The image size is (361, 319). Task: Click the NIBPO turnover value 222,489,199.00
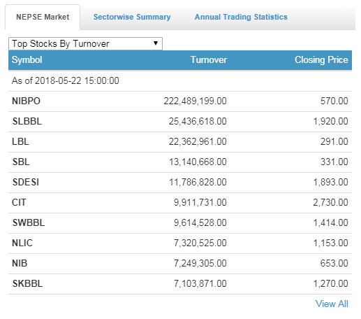click(x=195, y=101)
